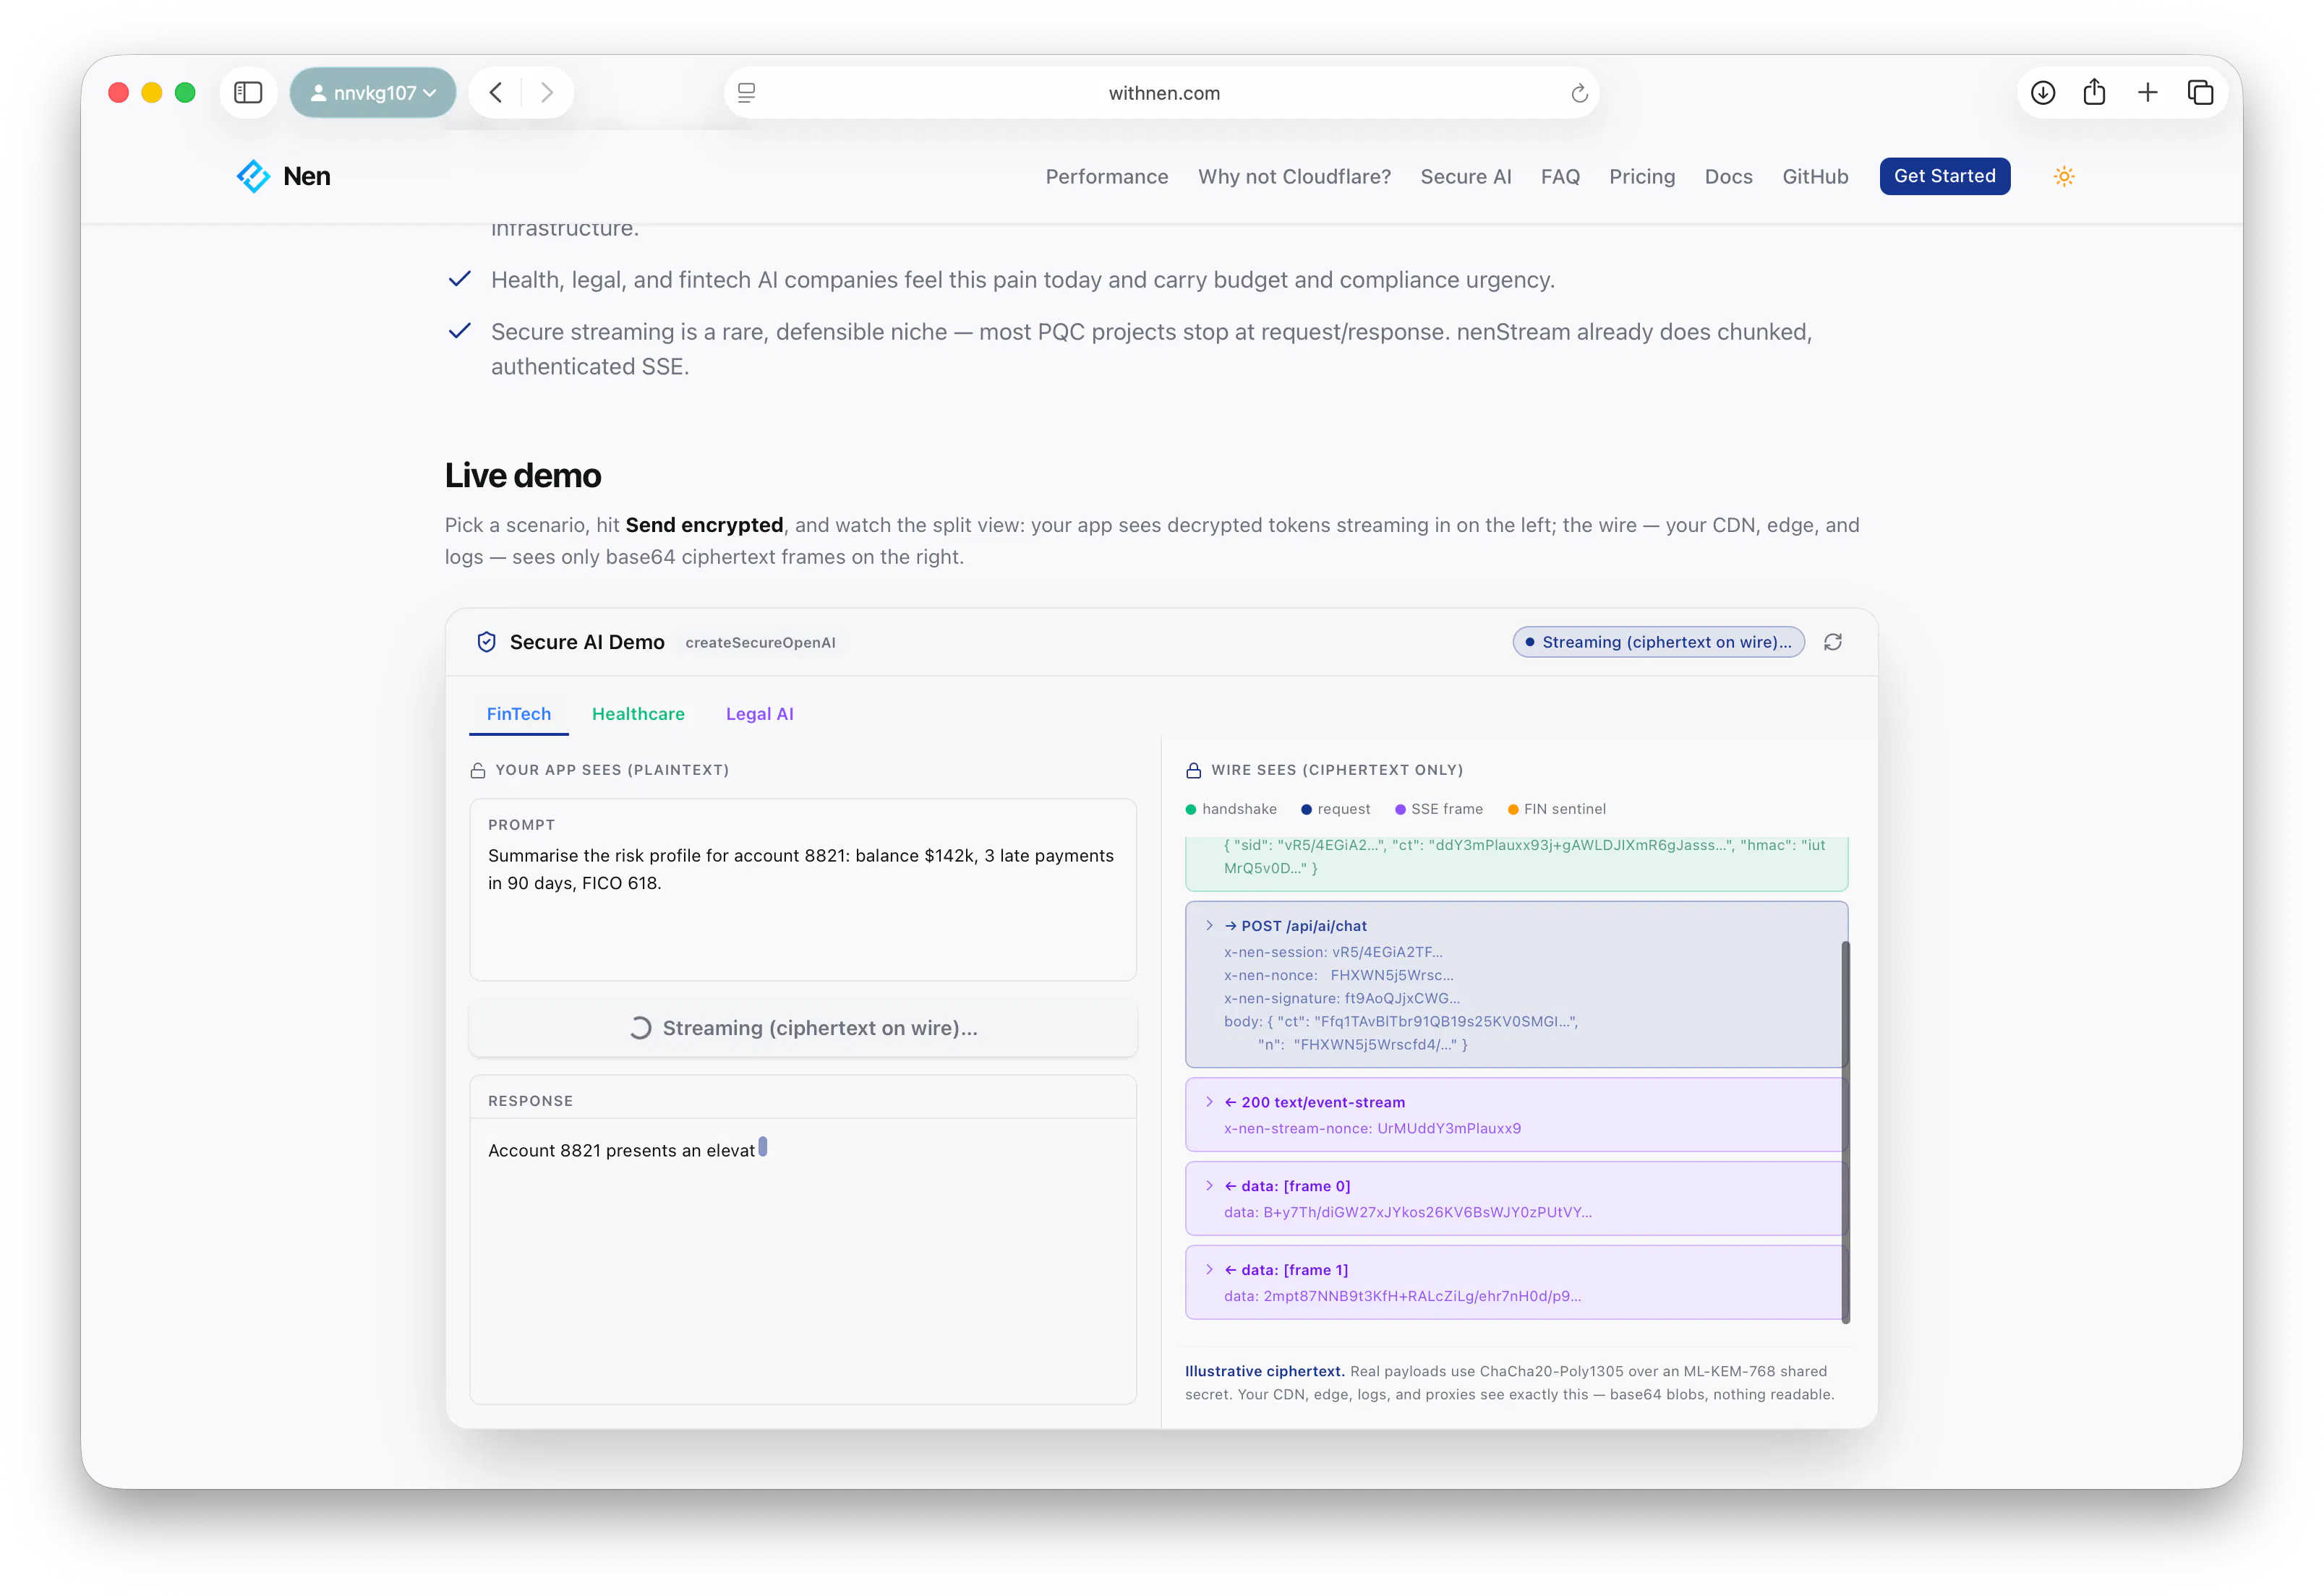Image resolution: width=2324 pixels, height=1596 pixels.
Task: Click the Nen logo
Action: [283, 176]
